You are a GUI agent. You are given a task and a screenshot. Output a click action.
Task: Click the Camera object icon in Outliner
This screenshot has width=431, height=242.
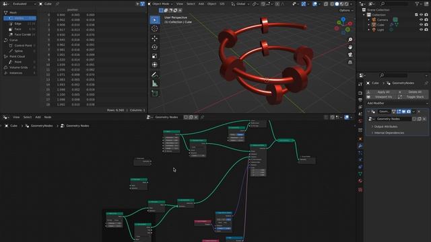(374, 19)
